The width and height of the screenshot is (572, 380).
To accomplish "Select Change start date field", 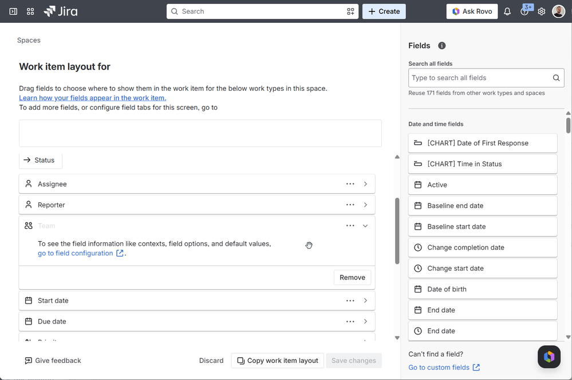I will tap(483, 268).
